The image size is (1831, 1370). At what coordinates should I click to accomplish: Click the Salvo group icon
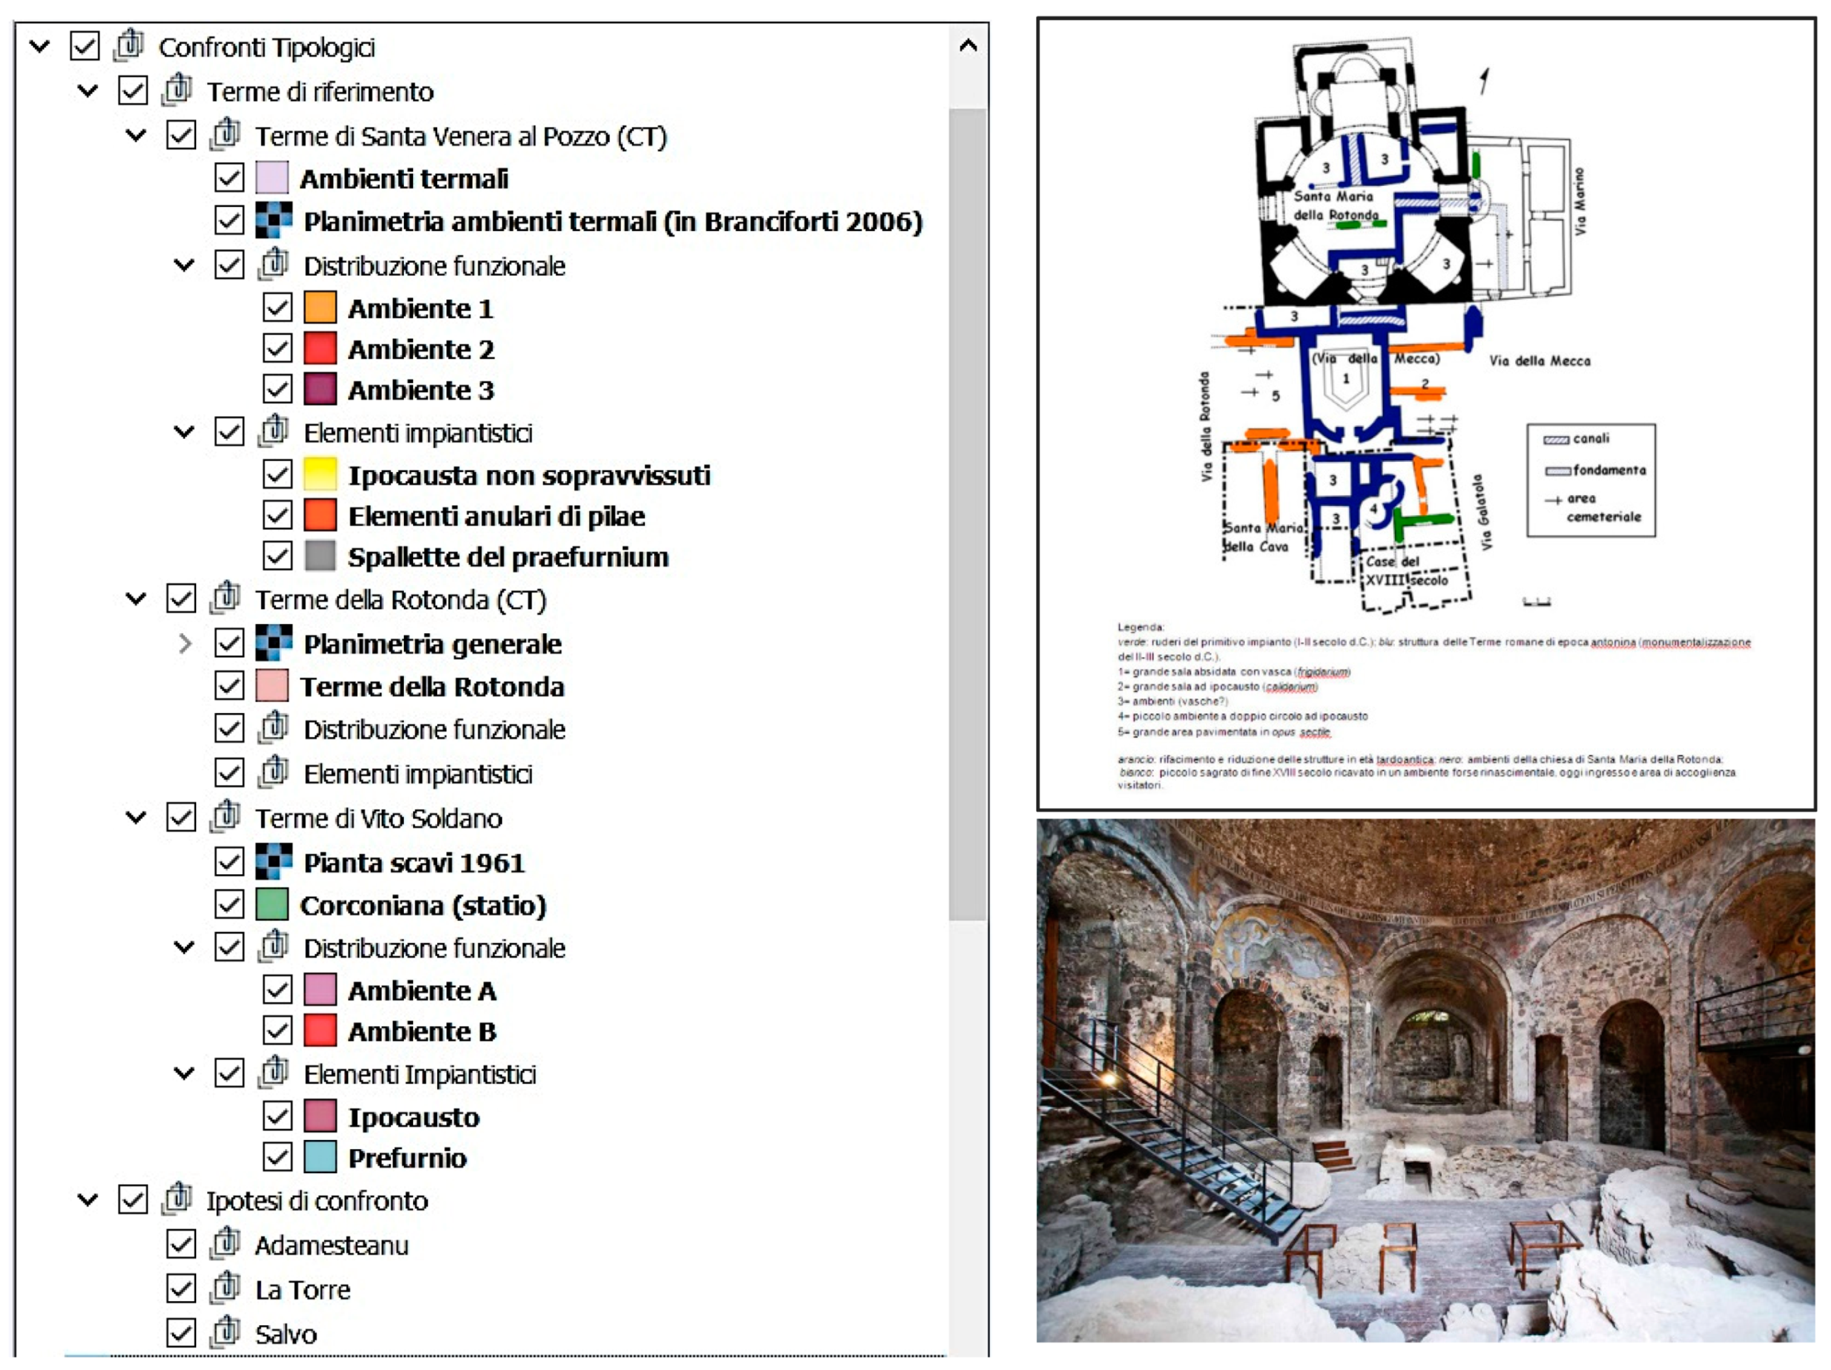point(224,1332)
